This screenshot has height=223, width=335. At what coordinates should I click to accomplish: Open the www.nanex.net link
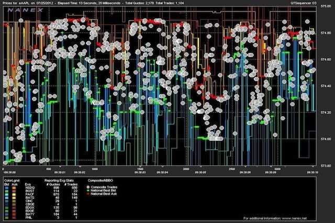pyautogui.click(x=294, y=218)
